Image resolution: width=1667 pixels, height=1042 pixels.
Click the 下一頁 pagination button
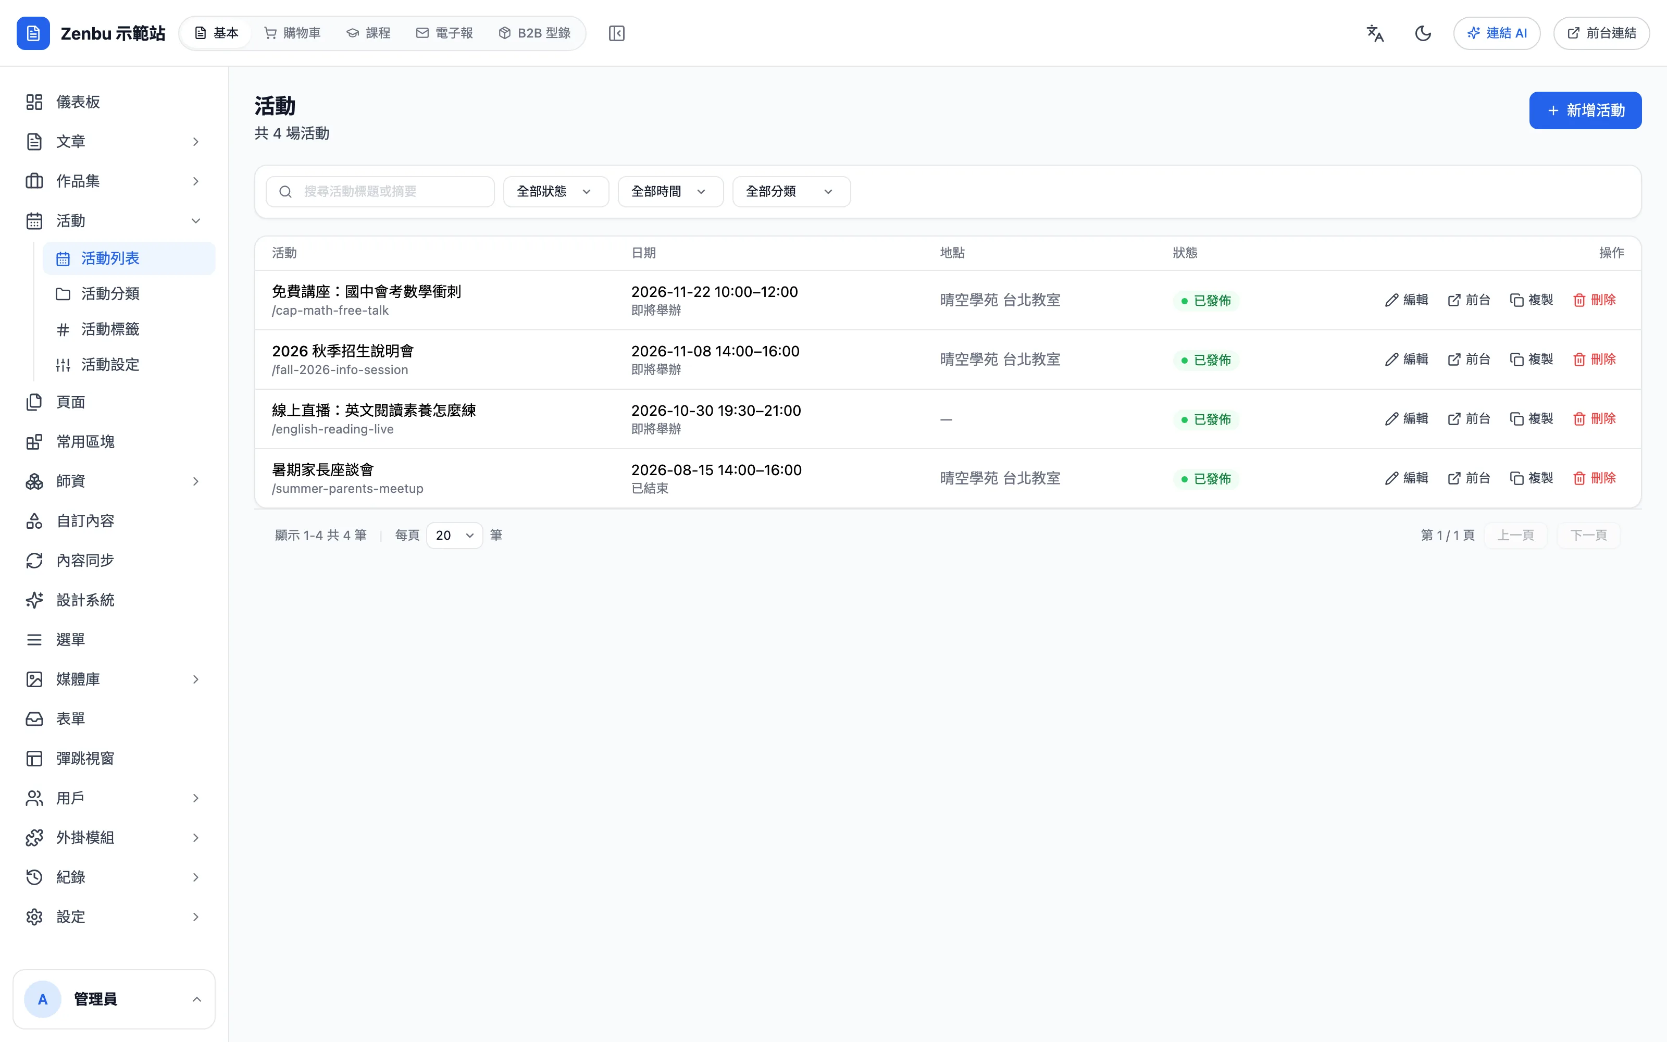(1588, 536)
